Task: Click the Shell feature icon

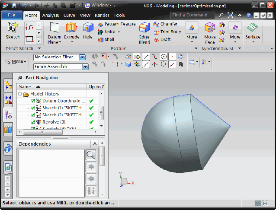Action: click(x=106, y=39)
